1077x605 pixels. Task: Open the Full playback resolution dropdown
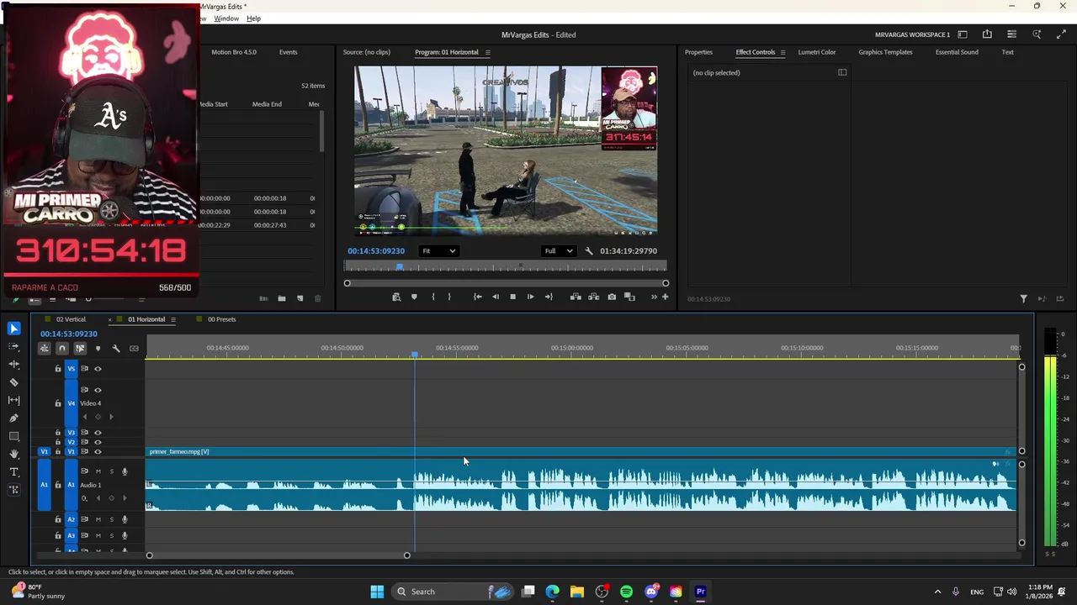tap(559, 250)
